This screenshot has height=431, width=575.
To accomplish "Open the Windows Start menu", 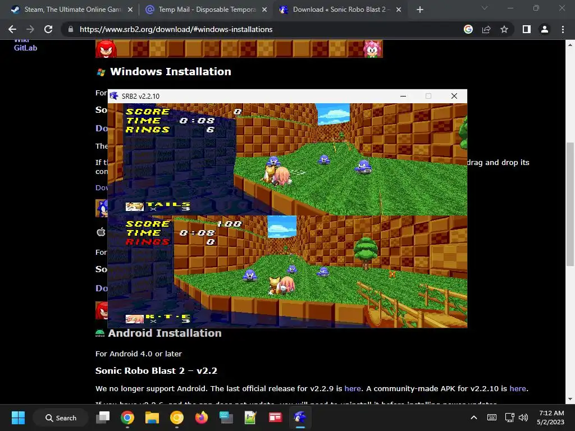I will point(18,418).
